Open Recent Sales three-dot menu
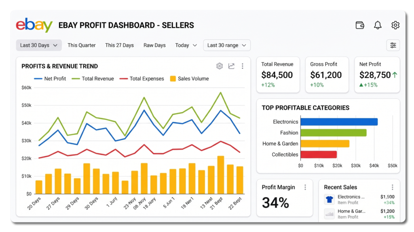 click(x=392, y=187)
